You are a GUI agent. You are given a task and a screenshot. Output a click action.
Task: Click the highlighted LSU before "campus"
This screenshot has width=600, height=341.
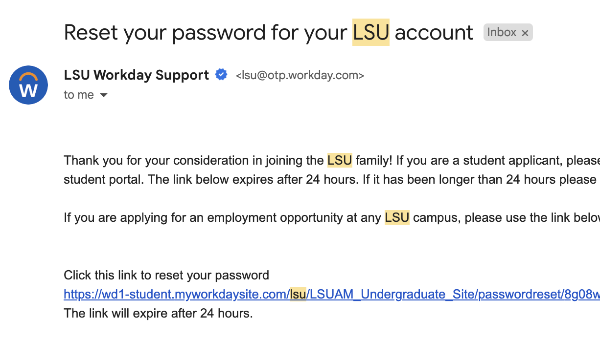[396, 217]
